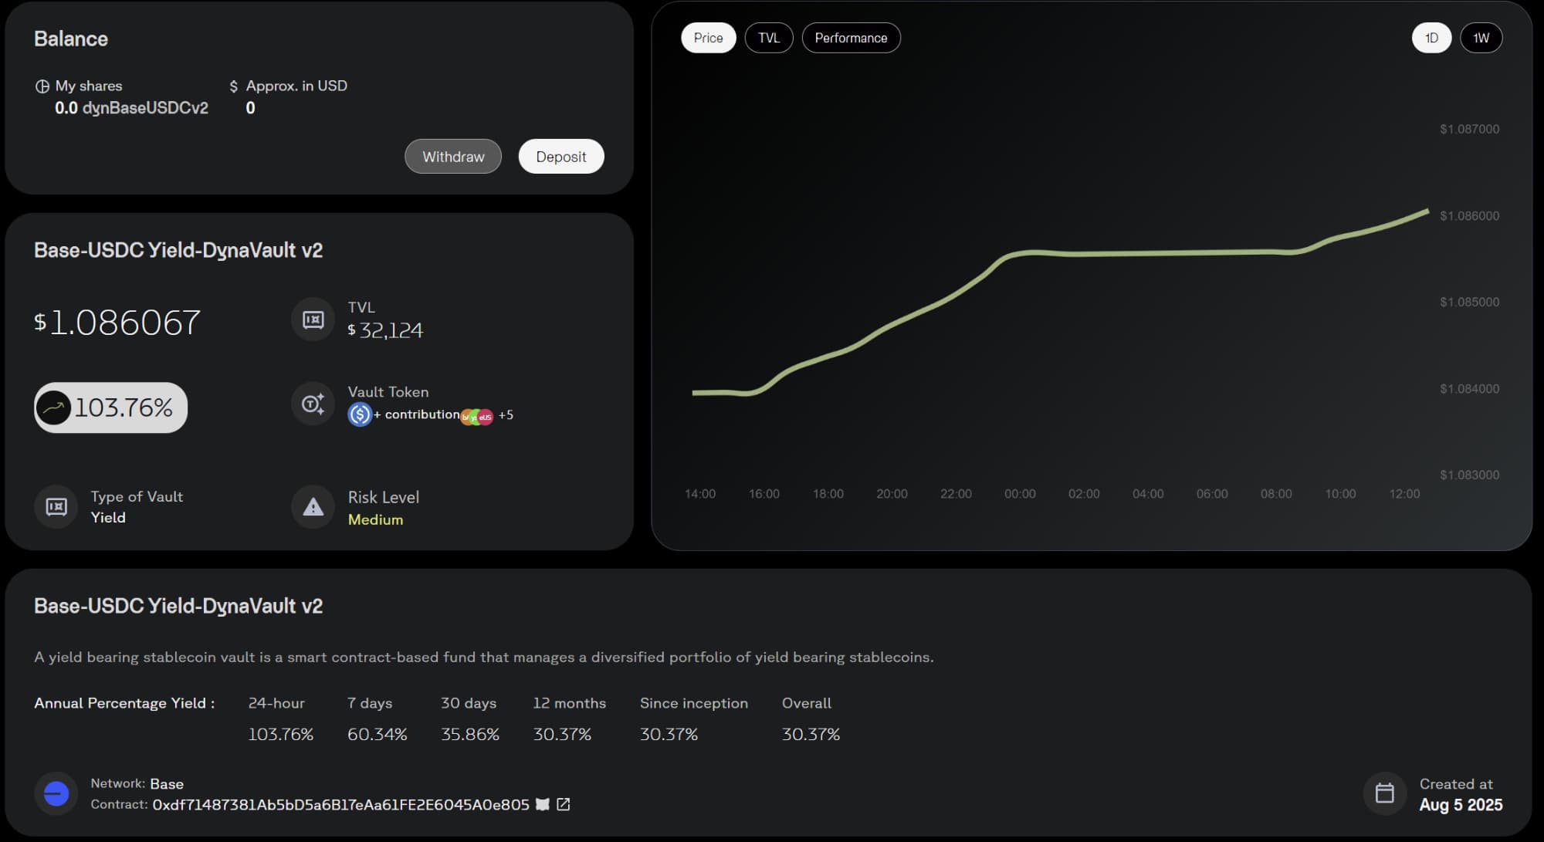
Task: Click the Type of Vault icon
Action: pyautogui.click(x=56, y=507)
